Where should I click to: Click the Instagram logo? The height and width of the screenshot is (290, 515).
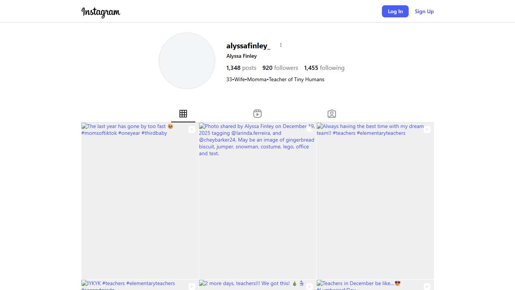click(x=101, y=12)
